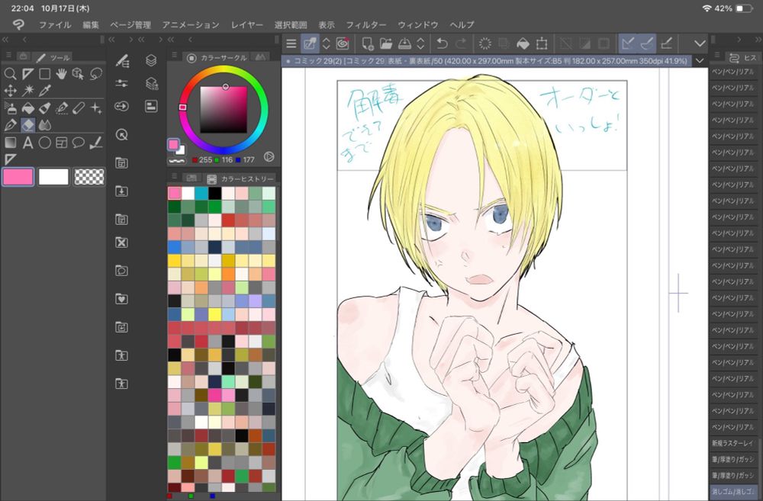Open the command bar hamburger menu
This screenshot has width=763, height=501.
point(291,43)
